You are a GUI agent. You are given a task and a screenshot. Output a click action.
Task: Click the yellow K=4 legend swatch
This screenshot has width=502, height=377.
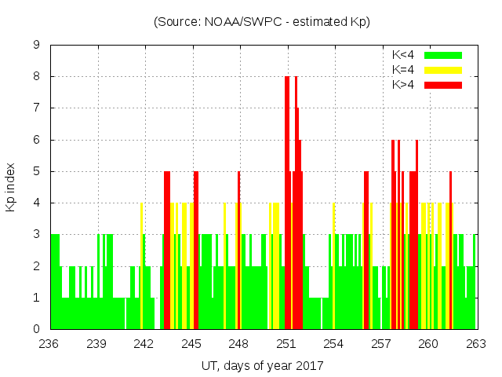tap(442, 70)
